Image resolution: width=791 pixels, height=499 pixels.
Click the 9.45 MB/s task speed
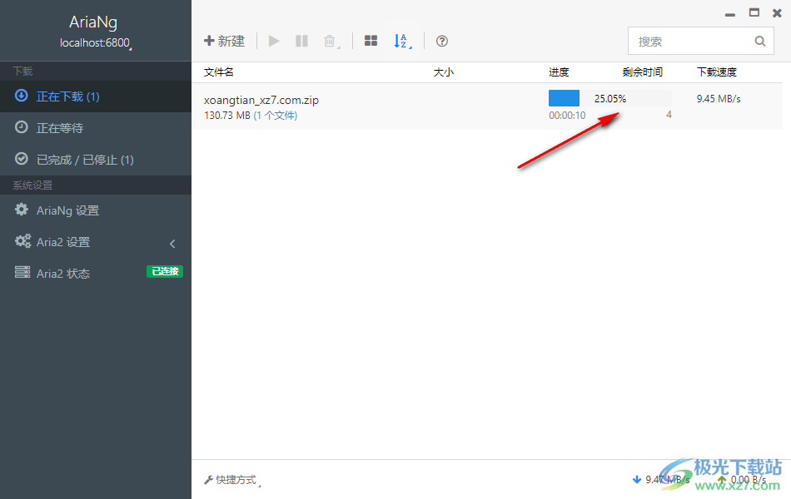point(719,99)
